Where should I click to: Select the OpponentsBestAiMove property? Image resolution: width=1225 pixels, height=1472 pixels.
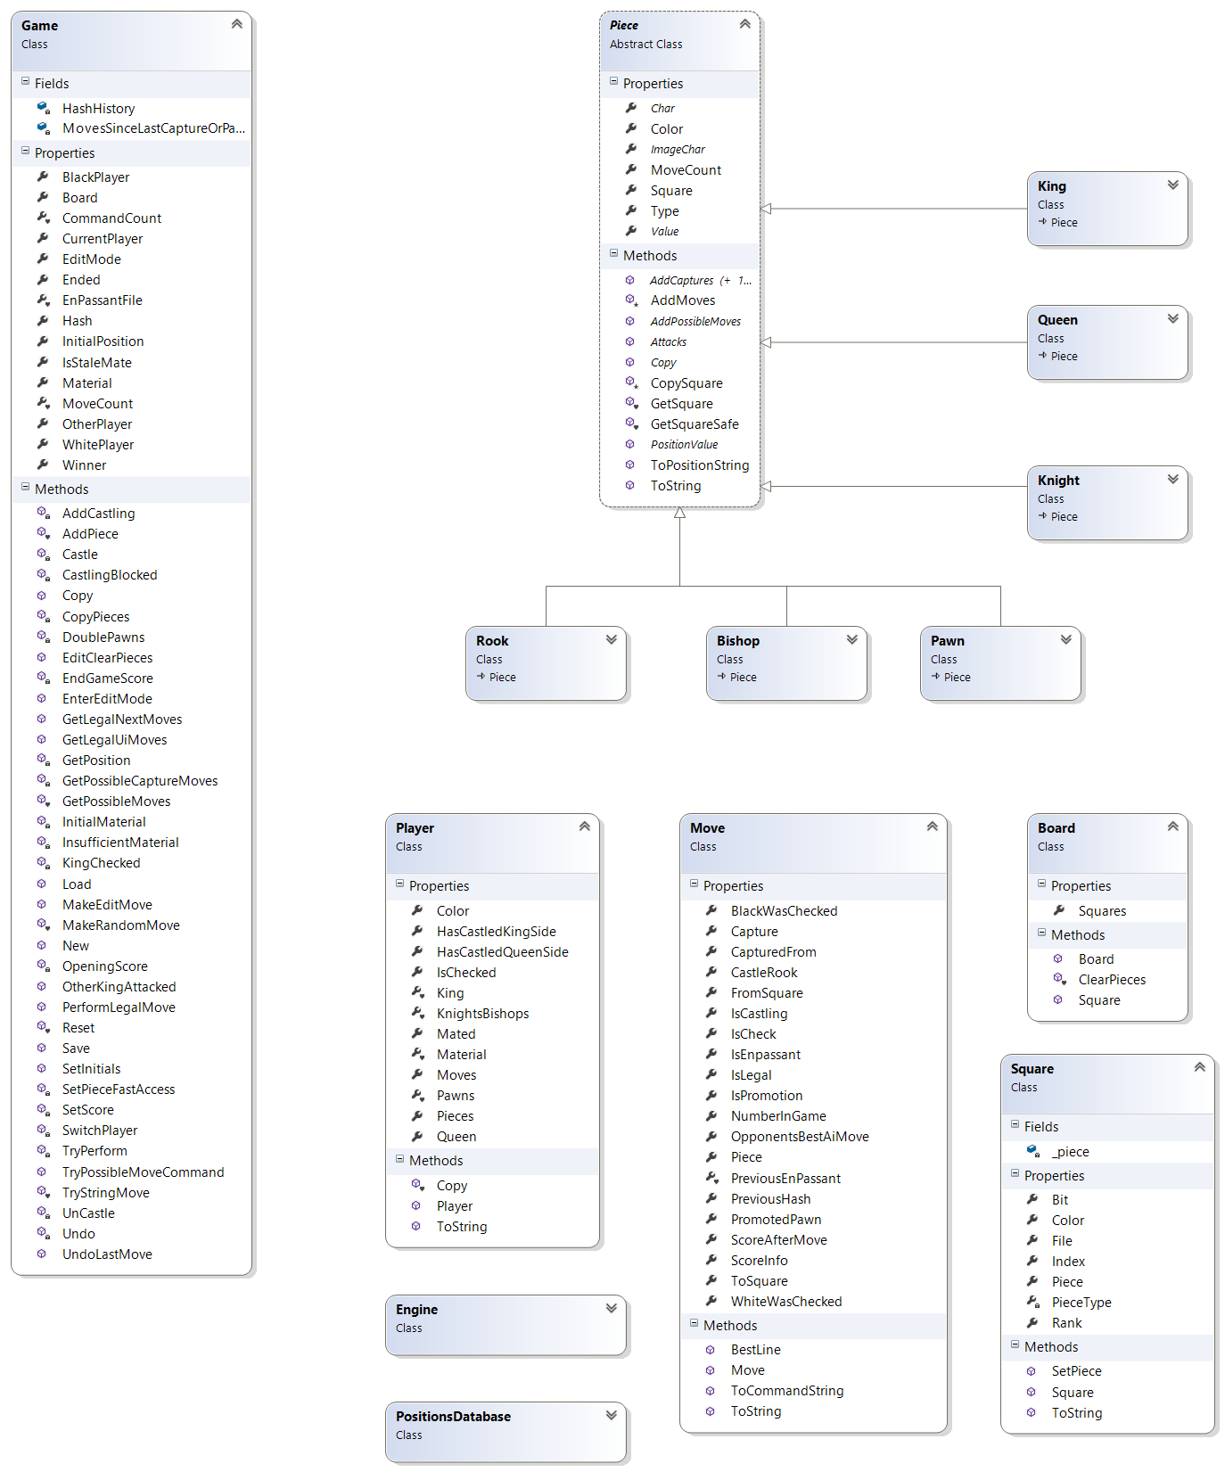800,1137
